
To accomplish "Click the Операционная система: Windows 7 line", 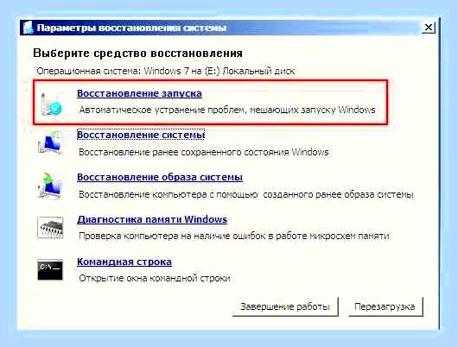I will point(166,71).
